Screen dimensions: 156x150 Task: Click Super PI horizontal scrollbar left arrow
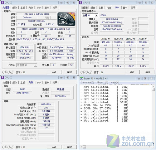(x=81, y=147)
